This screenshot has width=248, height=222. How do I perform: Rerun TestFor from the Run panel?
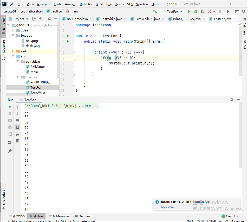10,107
